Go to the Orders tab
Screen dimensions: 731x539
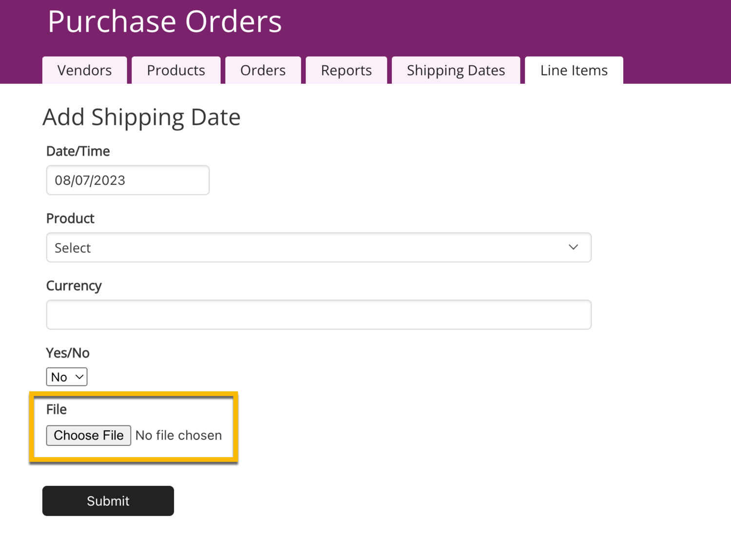pyautogui.click(x=263, y=71)
